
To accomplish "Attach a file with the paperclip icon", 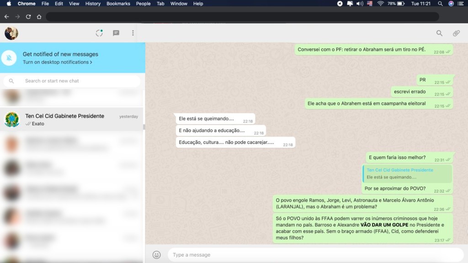I will [456, 33].
